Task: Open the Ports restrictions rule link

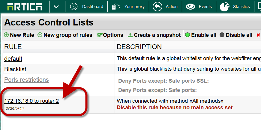Action: (26, 80)
